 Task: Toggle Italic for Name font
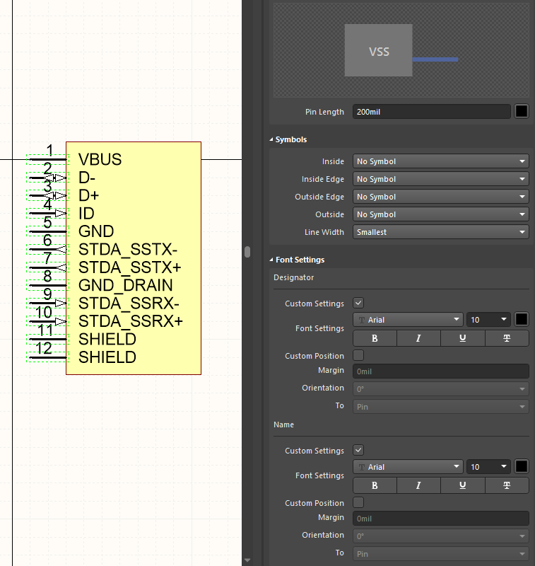[418, 485]
